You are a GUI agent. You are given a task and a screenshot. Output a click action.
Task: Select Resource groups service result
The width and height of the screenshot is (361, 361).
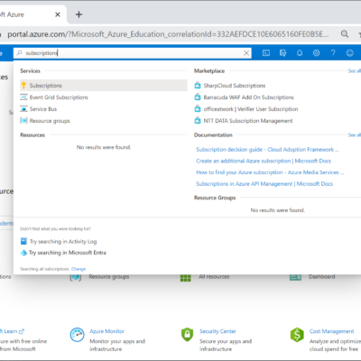point(50,121)
